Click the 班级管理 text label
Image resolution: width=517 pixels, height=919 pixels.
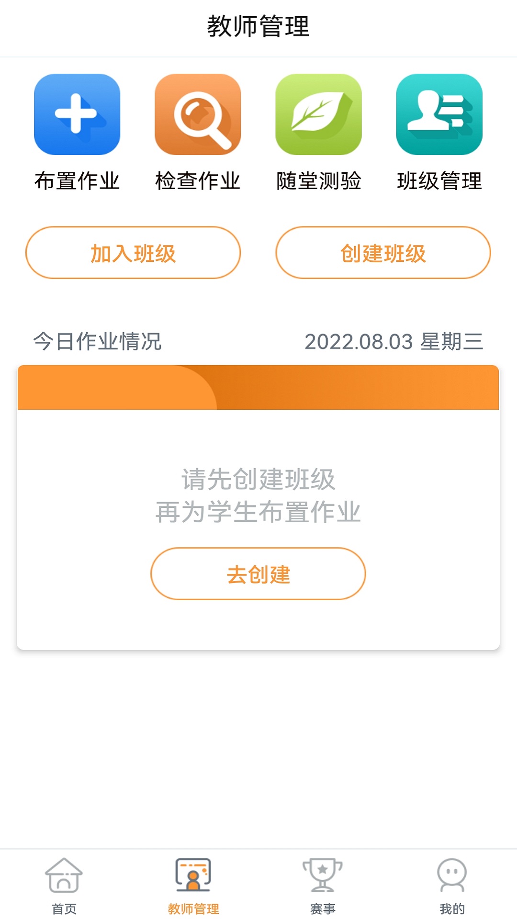pos(439,181)
